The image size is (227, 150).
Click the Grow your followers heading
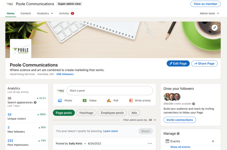point(179,88)
